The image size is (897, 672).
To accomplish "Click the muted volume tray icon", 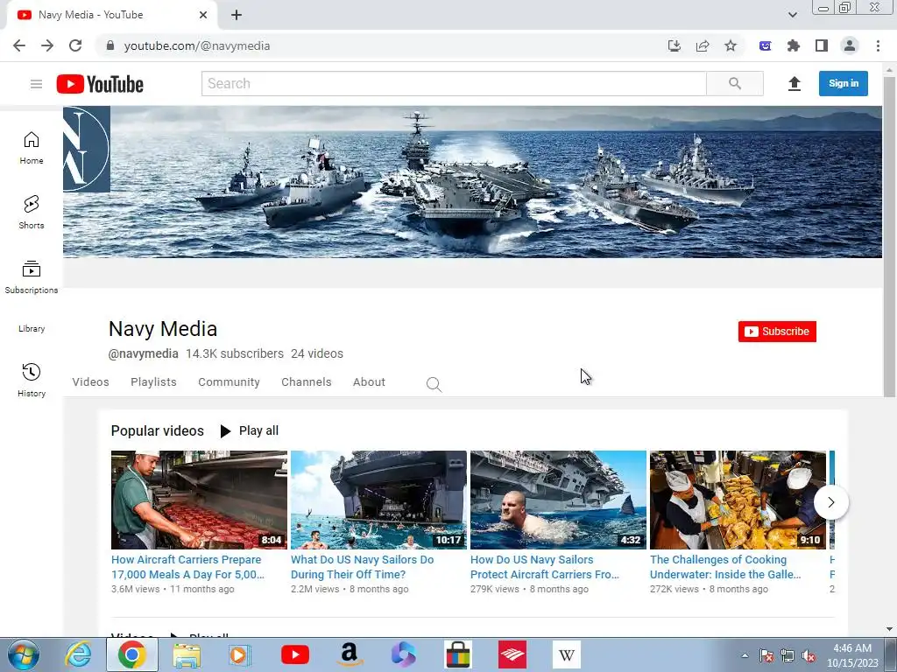I will pos(809,656).
